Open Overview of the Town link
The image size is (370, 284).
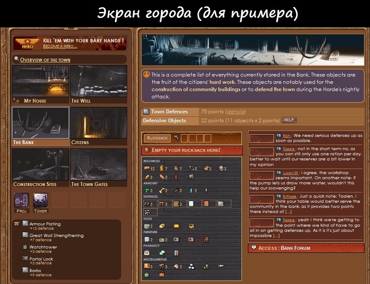tap(45, 60)
